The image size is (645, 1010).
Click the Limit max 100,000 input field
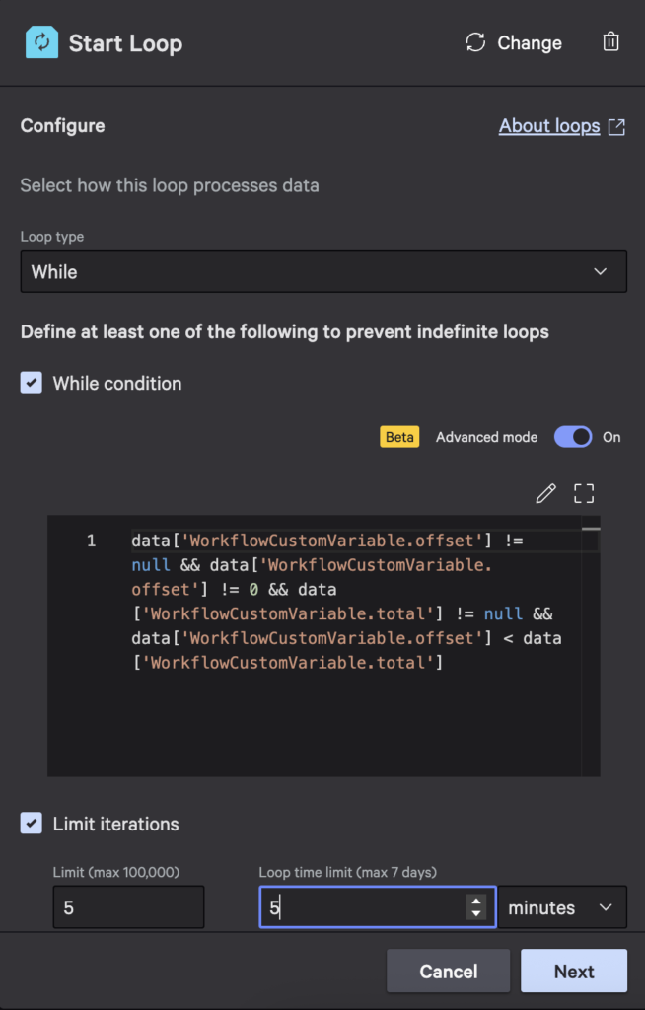[128, 906]
